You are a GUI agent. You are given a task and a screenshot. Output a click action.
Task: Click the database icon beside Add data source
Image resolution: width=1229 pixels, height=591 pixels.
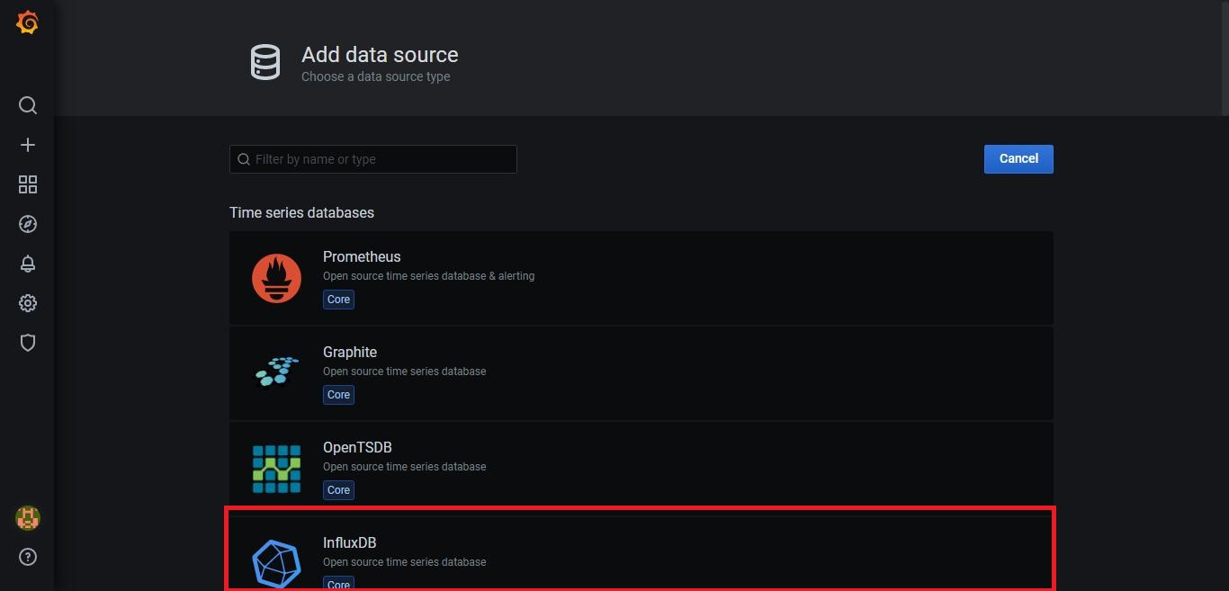265,62
